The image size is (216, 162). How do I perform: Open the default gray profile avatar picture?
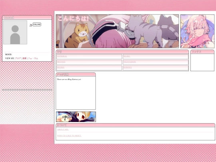(x=15, y=32)
